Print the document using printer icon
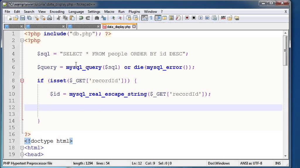This screenshot has height=168, width=300. tap(49, 18)
